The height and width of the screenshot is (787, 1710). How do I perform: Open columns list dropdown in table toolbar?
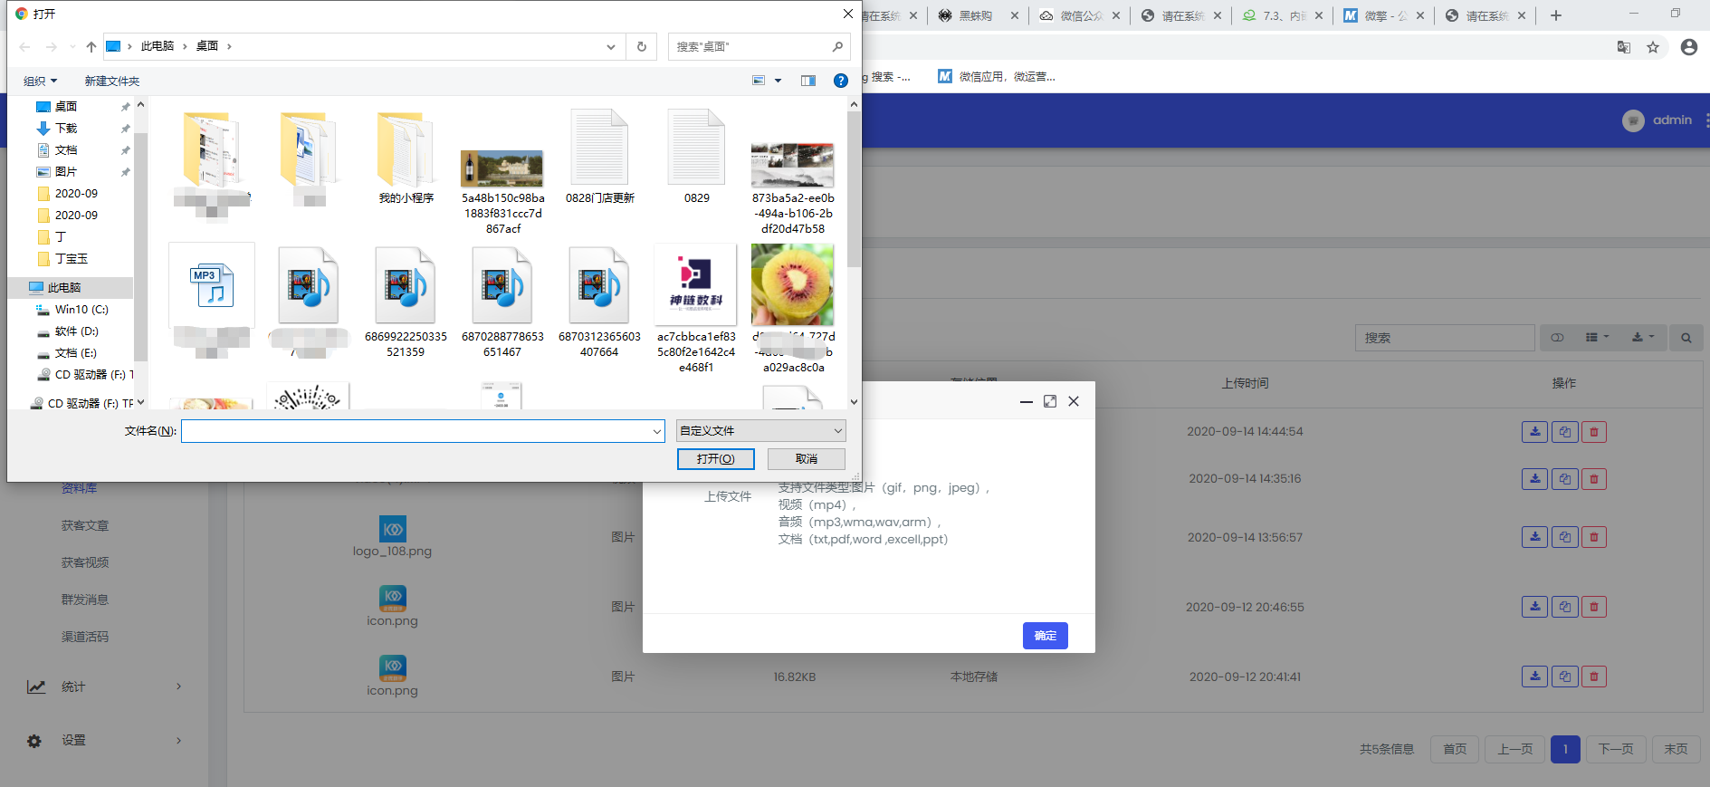(x=1597, y=338)
